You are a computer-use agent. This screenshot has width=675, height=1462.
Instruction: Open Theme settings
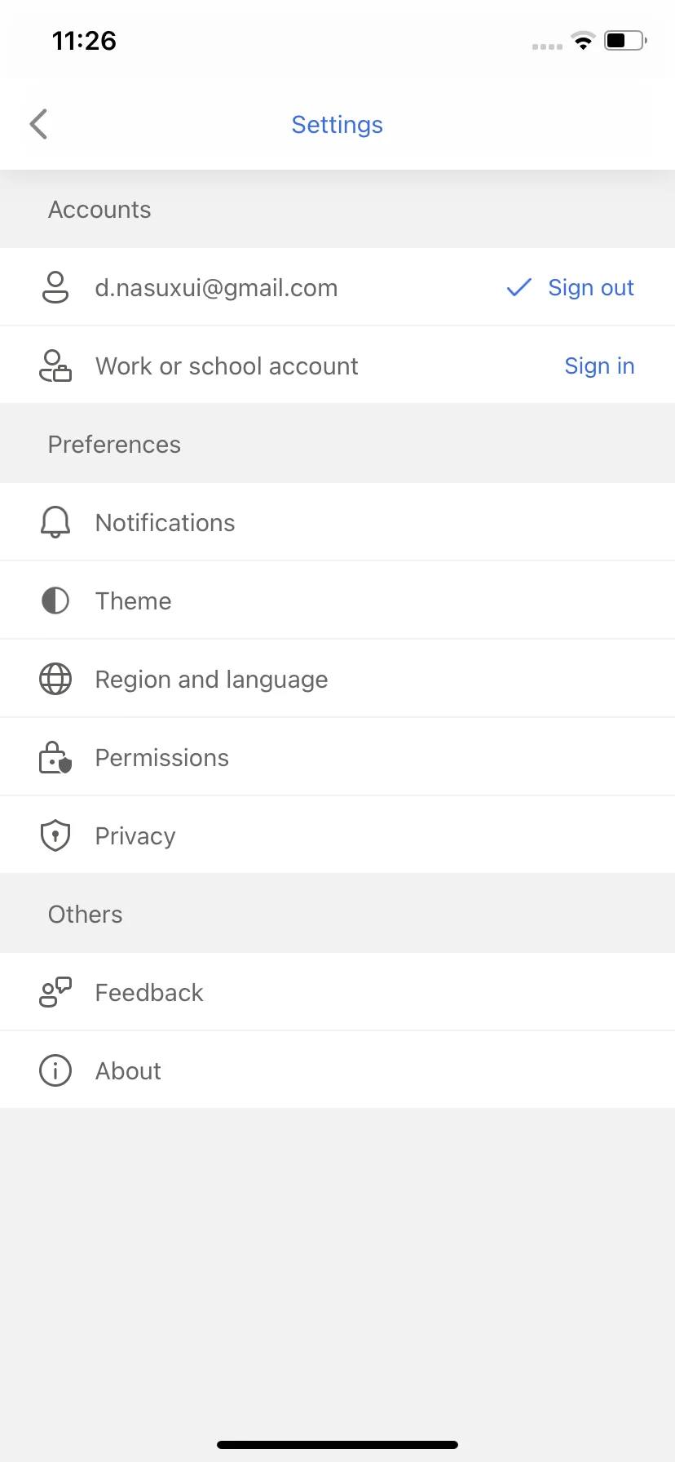[337, 600]
